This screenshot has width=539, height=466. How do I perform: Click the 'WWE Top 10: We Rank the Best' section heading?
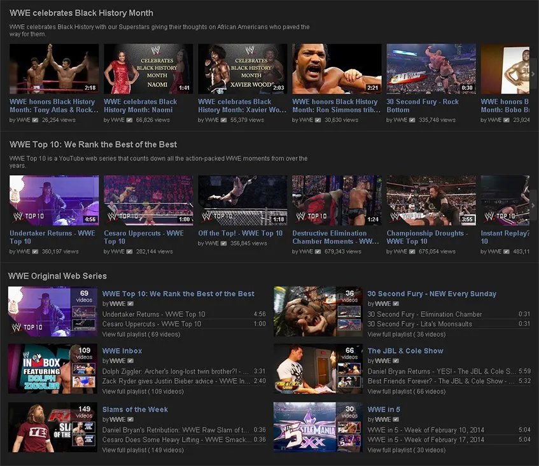coord(93,145)
